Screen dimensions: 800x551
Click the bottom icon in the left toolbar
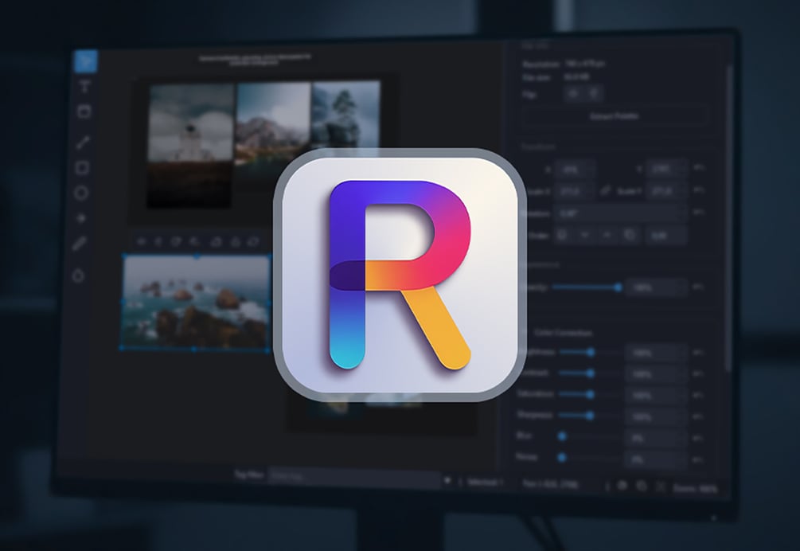point(78,276)
